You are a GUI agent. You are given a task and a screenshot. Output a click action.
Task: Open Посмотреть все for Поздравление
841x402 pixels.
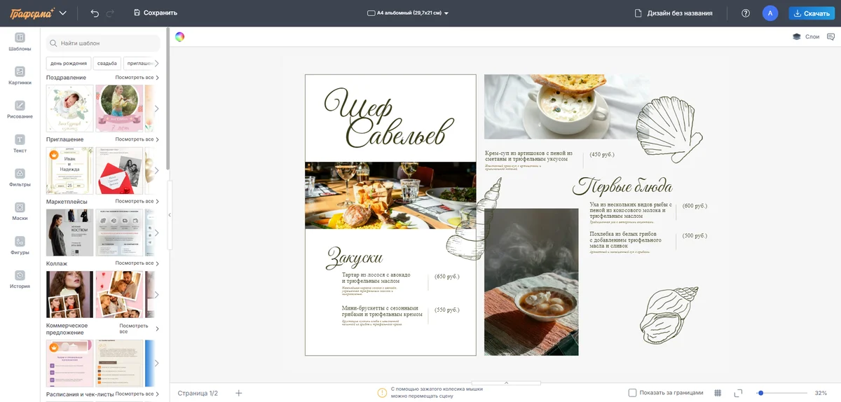137,78
